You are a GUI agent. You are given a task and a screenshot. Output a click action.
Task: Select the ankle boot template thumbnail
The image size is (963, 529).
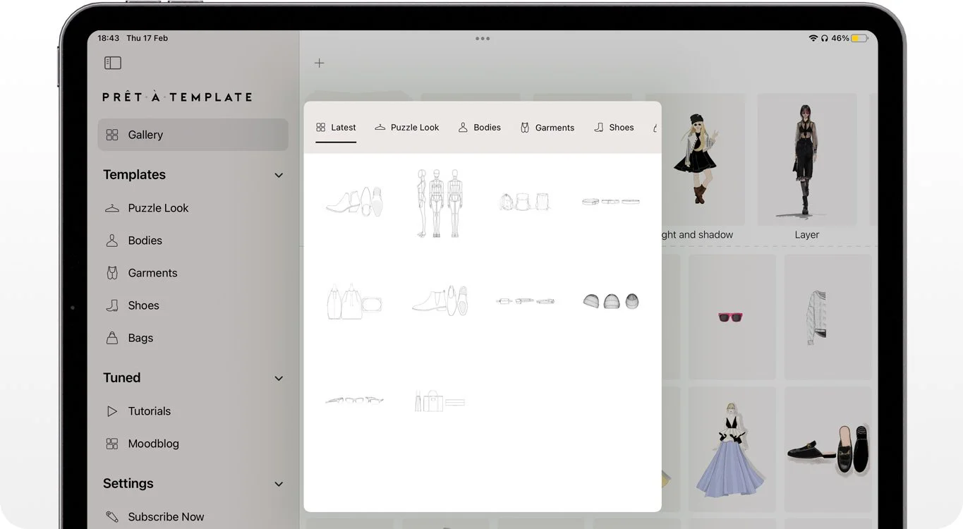(354, 201)
